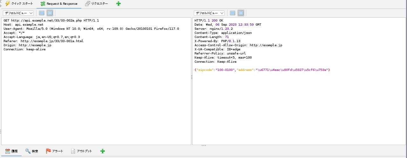Click the GET request line in the request
This screenshot has height=158, width=407.
tap(51, 20)
